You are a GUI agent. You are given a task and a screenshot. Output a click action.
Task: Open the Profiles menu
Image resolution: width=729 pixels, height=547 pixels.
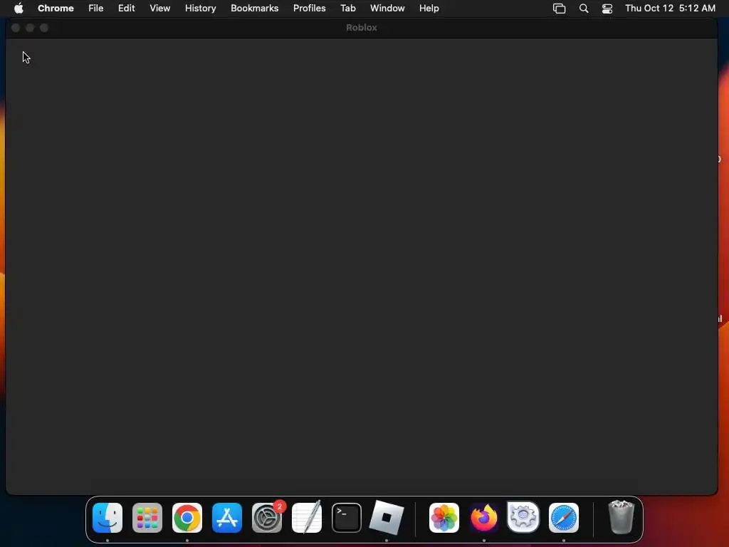pyautogui.click(x=310, y=9)
